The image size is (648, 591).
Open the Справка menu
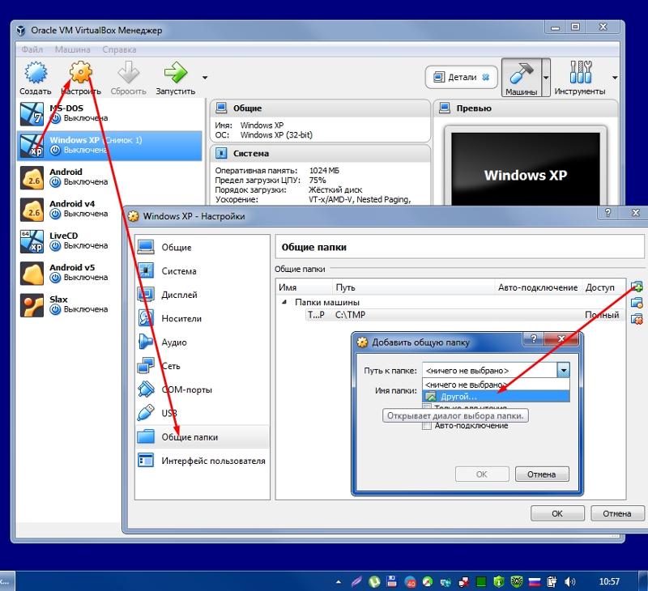119,49
